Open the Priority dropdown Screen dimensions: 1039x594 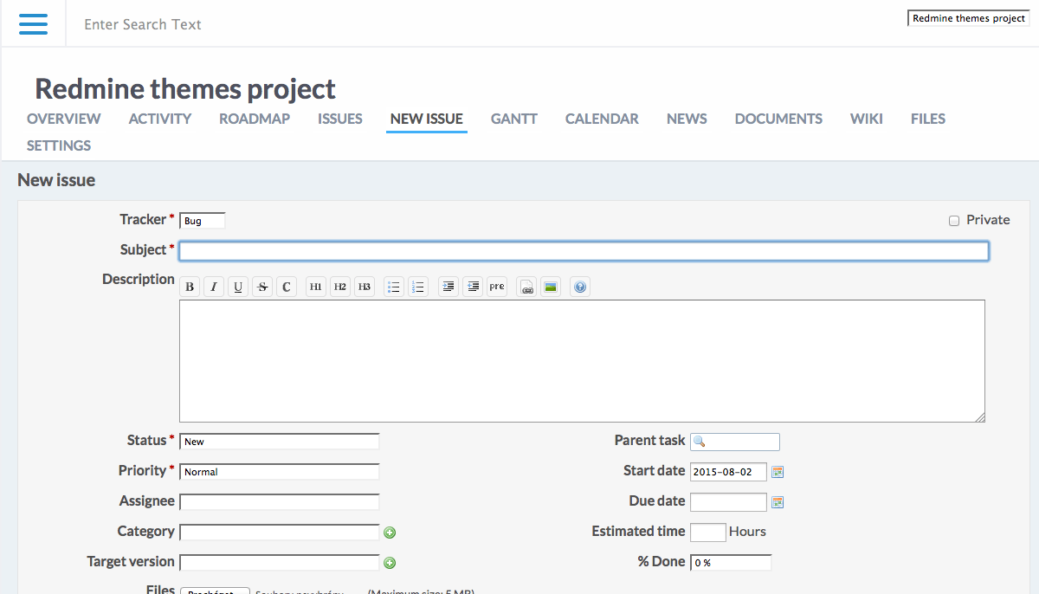280,472
